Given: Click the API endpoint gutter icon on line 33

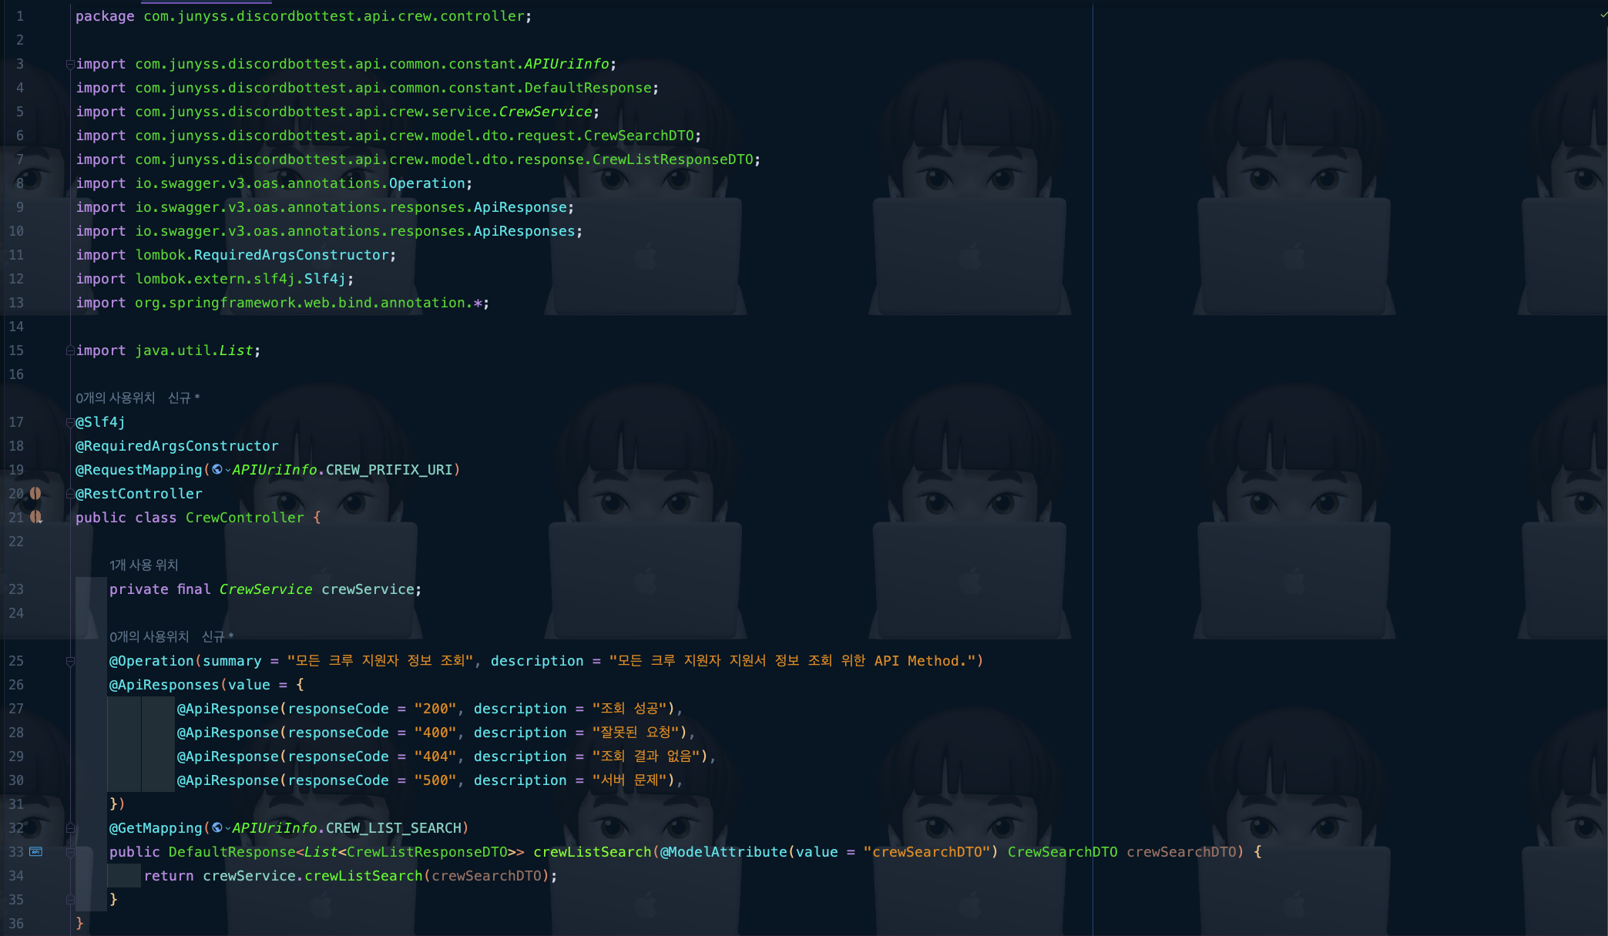Looking at the screenshot, I should [x=35, y=851].
